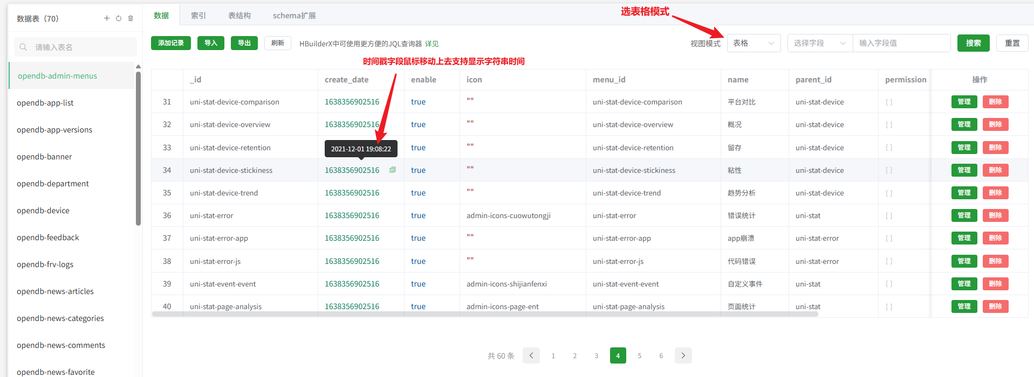Image resolution: width=1034 pixels, height=377 pixels.
Task: Click the horizontal scrollbar under the table
Action: point(484,314)
